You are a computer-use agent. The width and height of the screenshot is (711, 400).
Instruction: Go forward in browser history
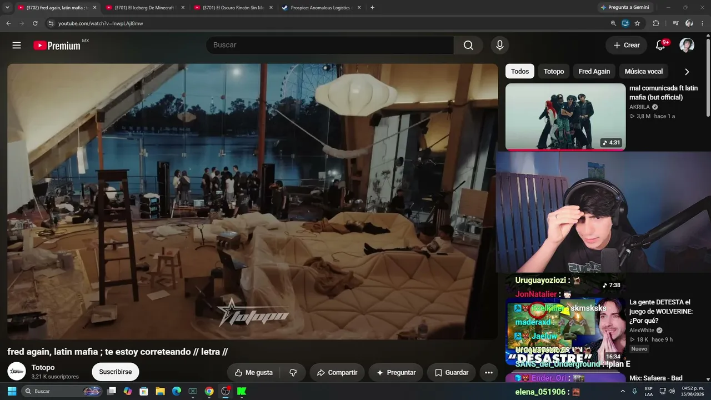(x=22, y=23)
